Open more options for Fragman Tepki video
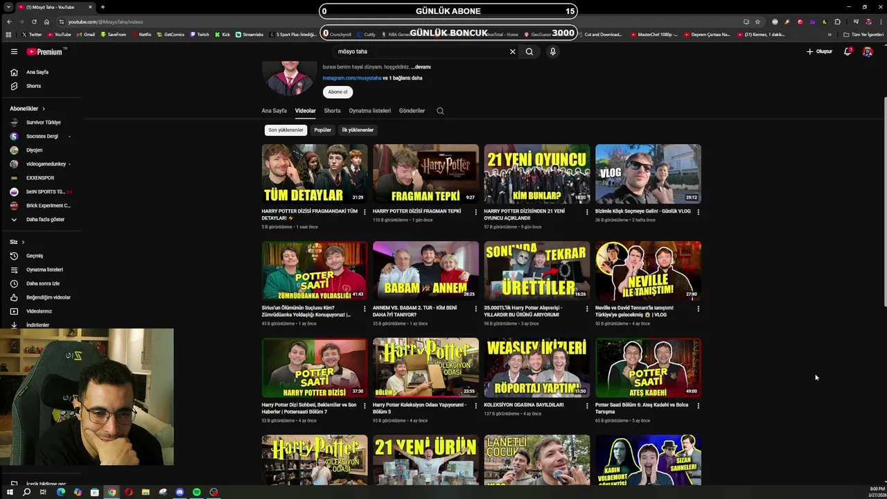The width and height of the screenshot is (887, 499). tap(475, 212)
